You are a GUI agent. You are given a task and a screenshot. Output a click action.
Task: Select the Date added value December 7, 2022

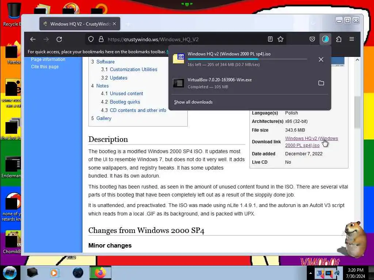(x=304, y=154)
